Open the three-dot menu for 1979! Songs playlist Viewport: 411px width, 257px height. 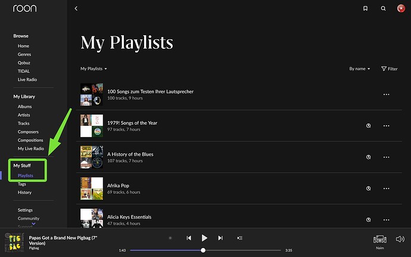point(386,126)
